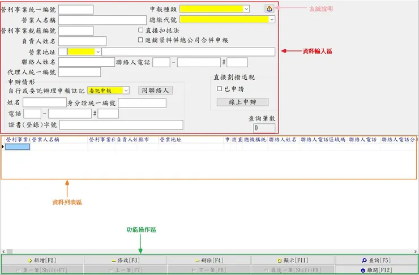
Task: Focus the 營業人名稱 input field
Action: pyautogui.click(x=102, y=20)
